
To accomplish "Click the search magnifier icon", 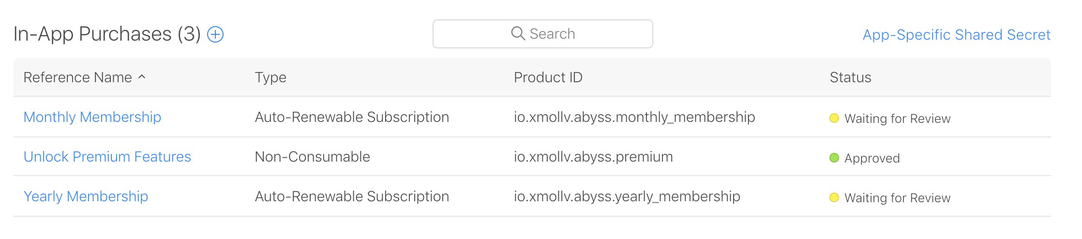I will point(518,33).
